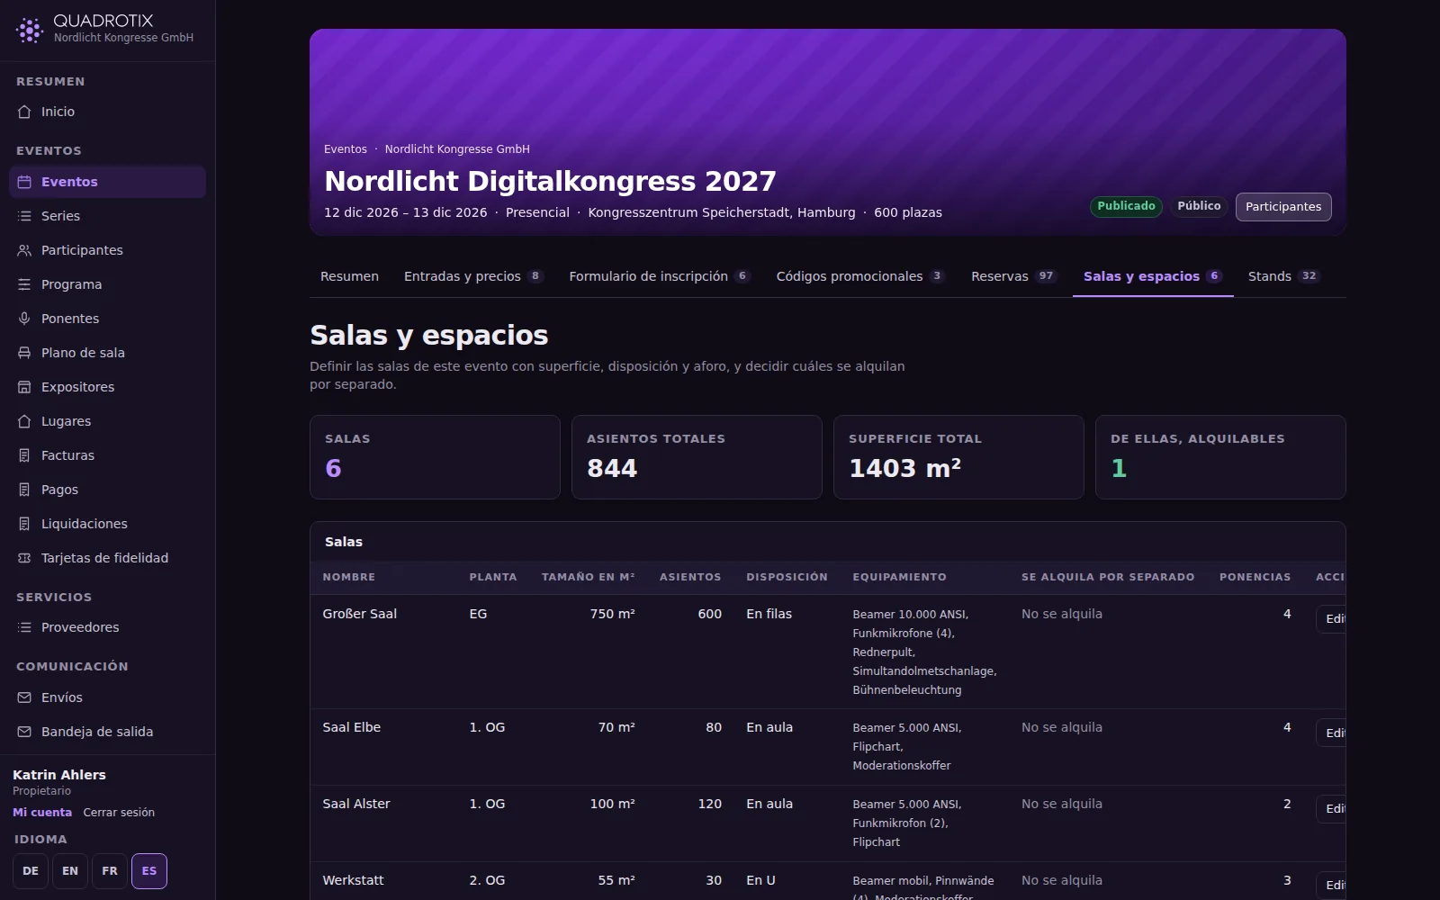The width and height of the screenshot is (1440, 900).
Task: Switch language to DE
Action: coord(31,871)
